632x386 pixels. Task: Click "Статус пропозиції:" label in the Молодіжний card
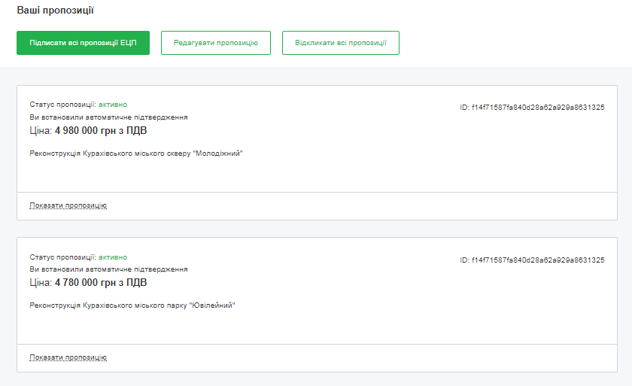[x=62, y=105]
